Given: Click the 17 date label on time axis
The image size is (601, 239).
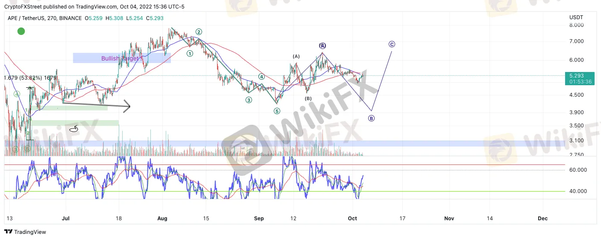Looking at the screenshot, I should 402,219.
